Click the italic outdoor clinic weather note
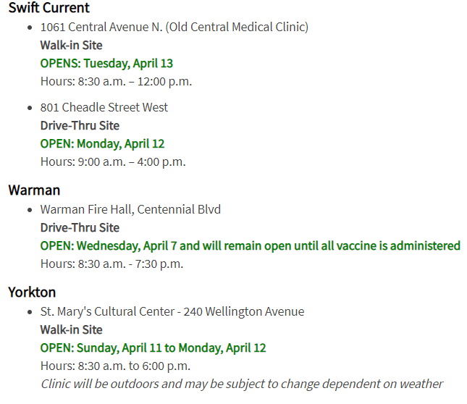This screenshot has width=467, height=404. point(242,384)
